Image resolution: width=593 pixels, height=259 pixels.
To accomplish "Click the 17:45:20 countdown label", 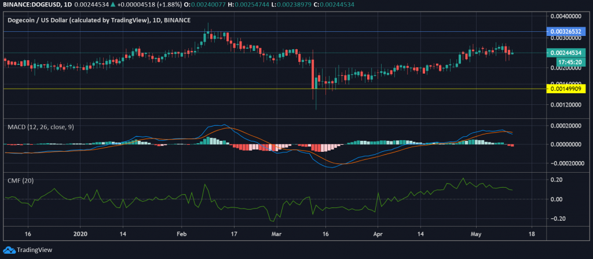I will pyautogui.click(x=571, y=62).
